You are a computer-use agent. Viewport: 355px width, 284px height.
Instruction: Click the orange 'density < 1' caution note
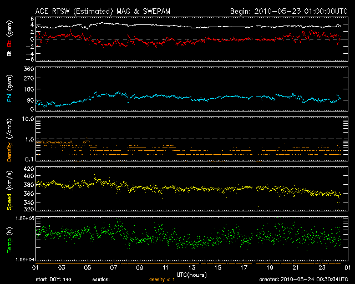(x=161, y=280)
